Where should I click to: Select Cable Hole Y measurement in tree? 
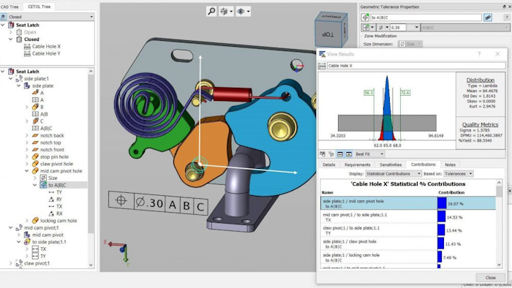click(46, 53)
